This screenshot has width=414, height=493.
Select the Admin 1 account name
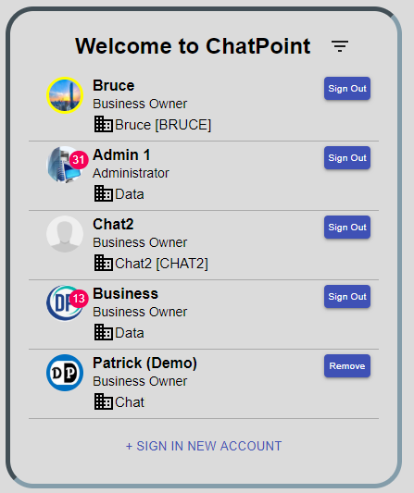click(121, 155)
